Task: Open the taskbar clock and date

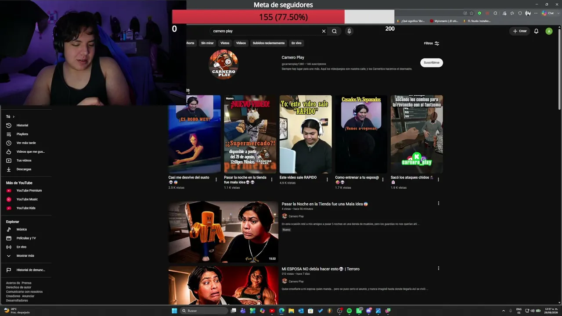Action: click(x=551, y=311)
